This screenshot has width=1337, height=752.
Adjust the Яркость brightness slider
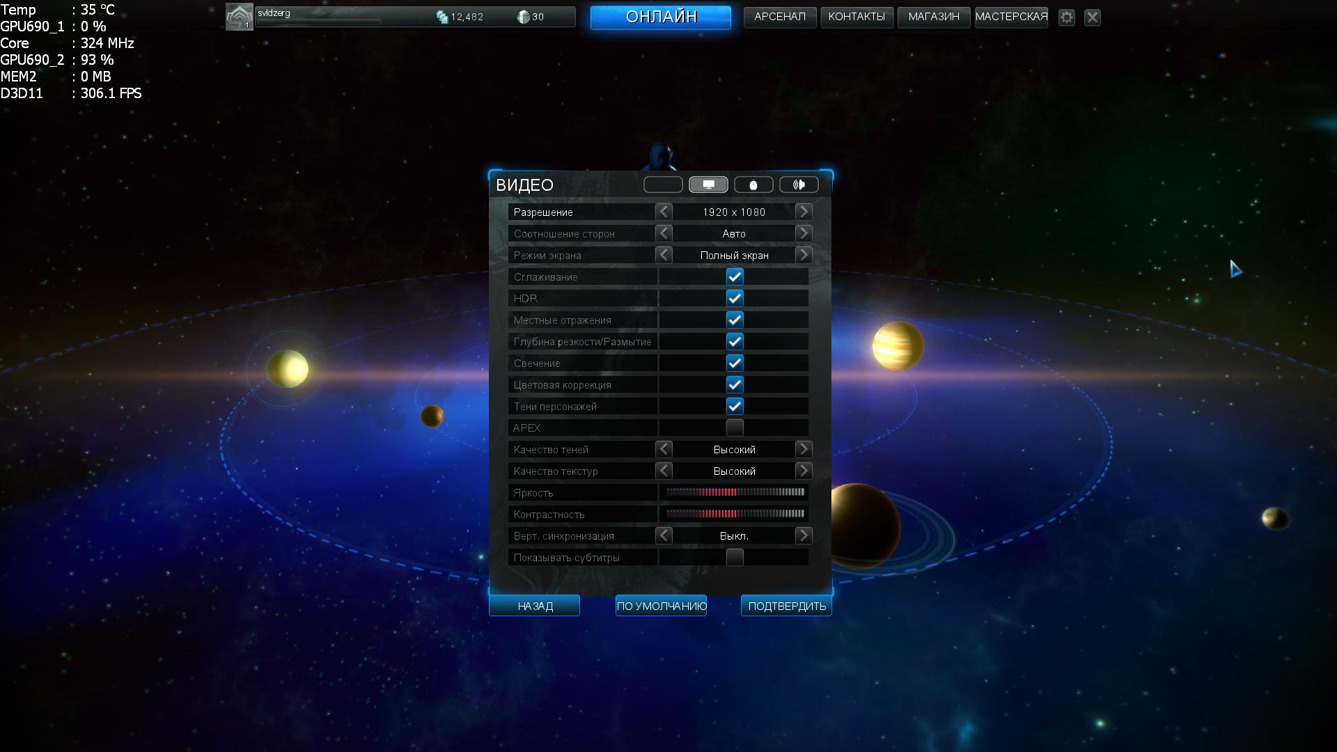pos(735,492)
